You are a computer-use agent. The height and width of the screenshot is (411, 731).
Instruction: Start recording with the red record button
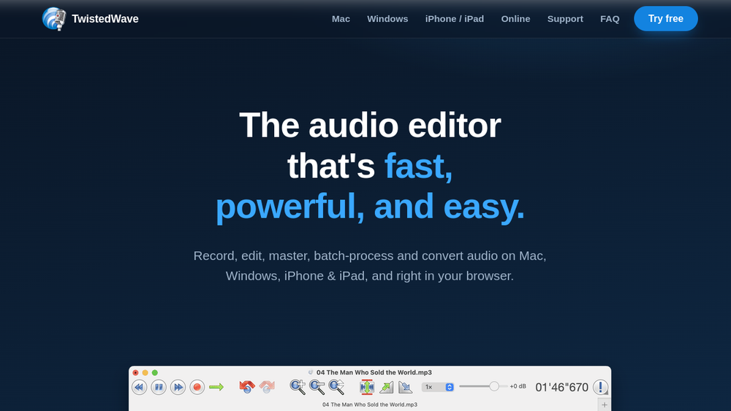[x=197, y=387]
